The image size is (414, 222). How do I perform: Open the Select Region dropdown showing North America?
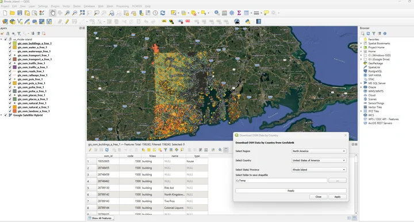pyautogui.click(x=319, y=151)
